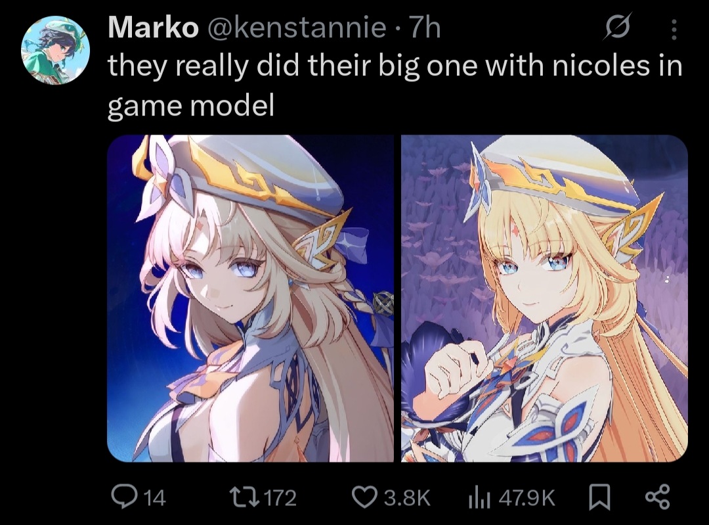View the 14 replies count

click(x=155, y=498)
